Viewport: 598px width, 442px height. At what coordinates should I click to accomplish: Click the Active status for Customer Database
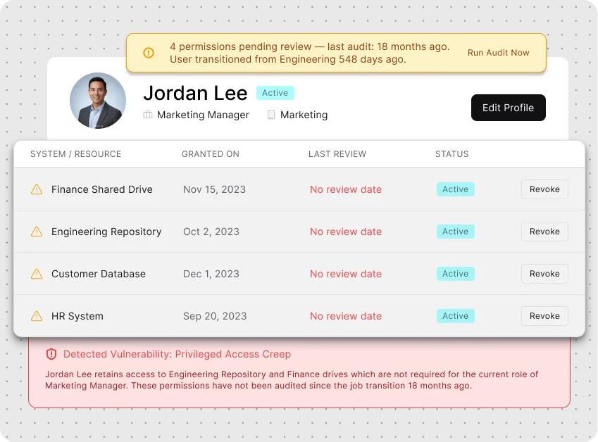pyautogui.click(x=455, y=274)
